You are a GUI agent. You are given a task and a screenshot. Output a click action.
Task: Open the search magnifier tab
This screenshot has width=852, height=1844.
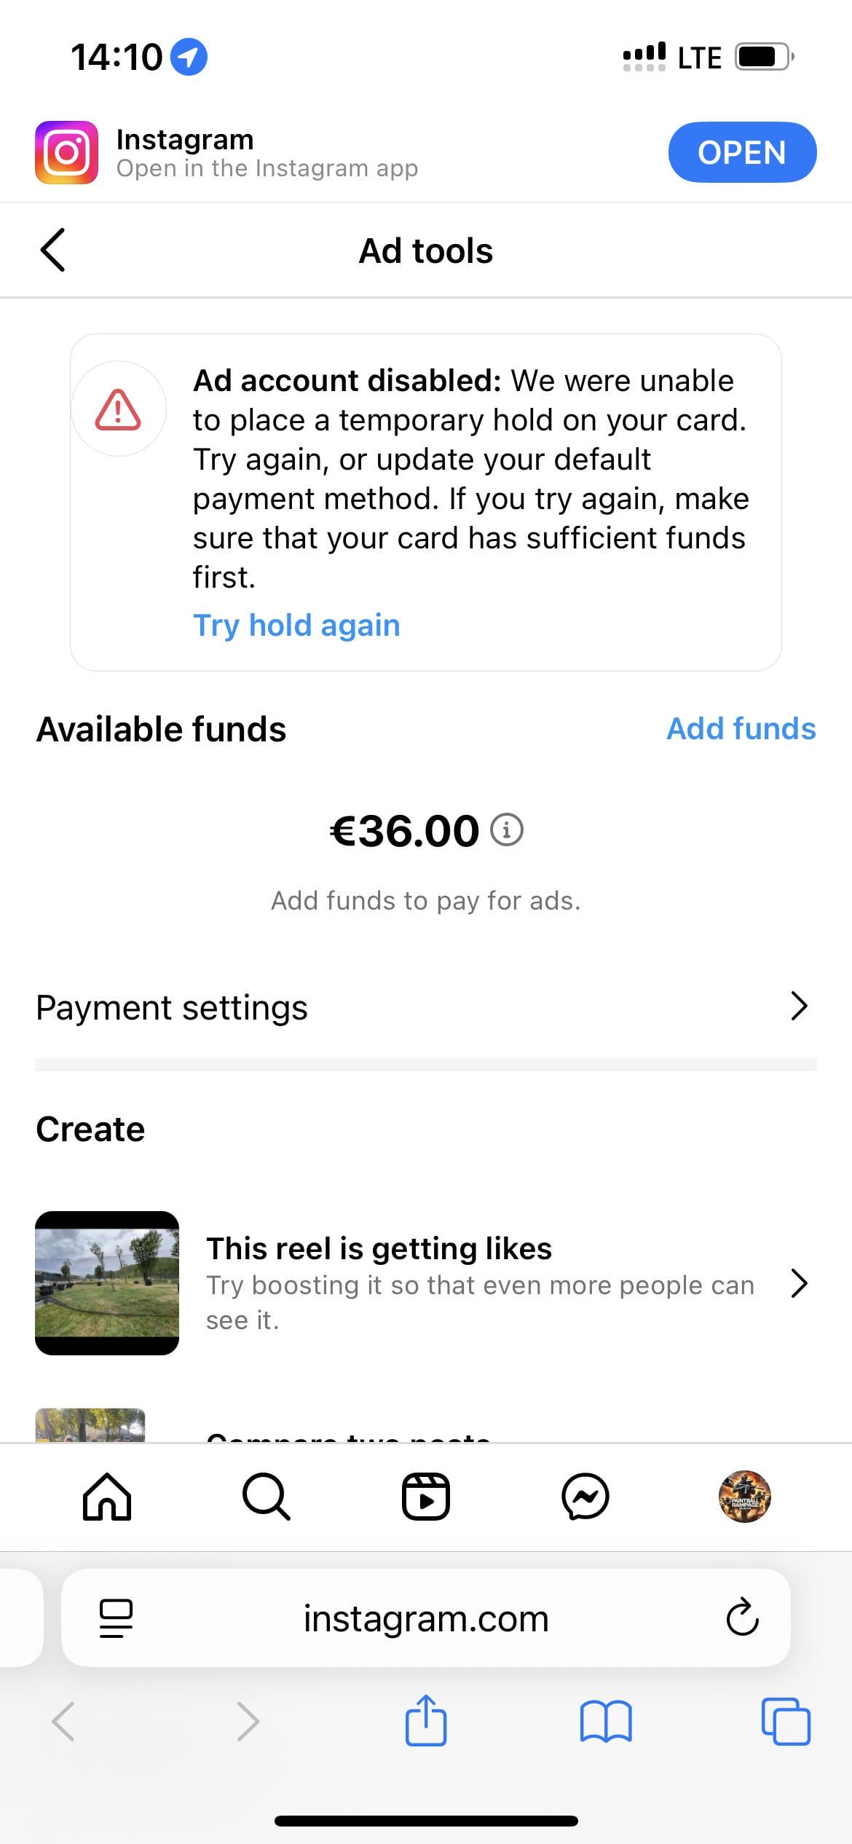(266, 1497)
